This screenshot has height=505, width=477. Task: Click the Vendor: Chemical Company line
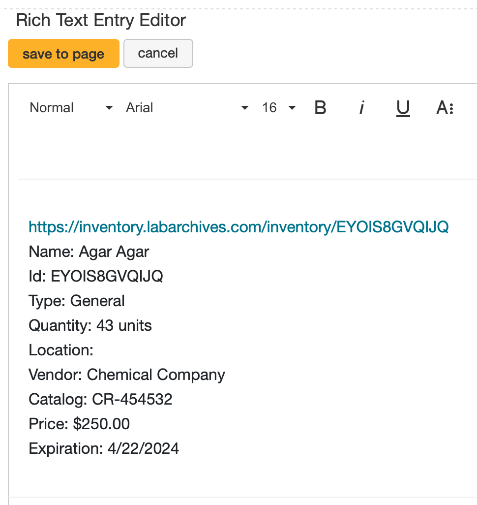click(x=127, y=375)
